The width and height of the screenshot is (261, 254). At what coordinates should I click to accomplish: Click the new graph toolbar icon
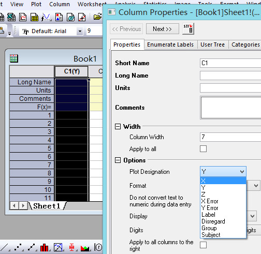(x=23, y=17)
